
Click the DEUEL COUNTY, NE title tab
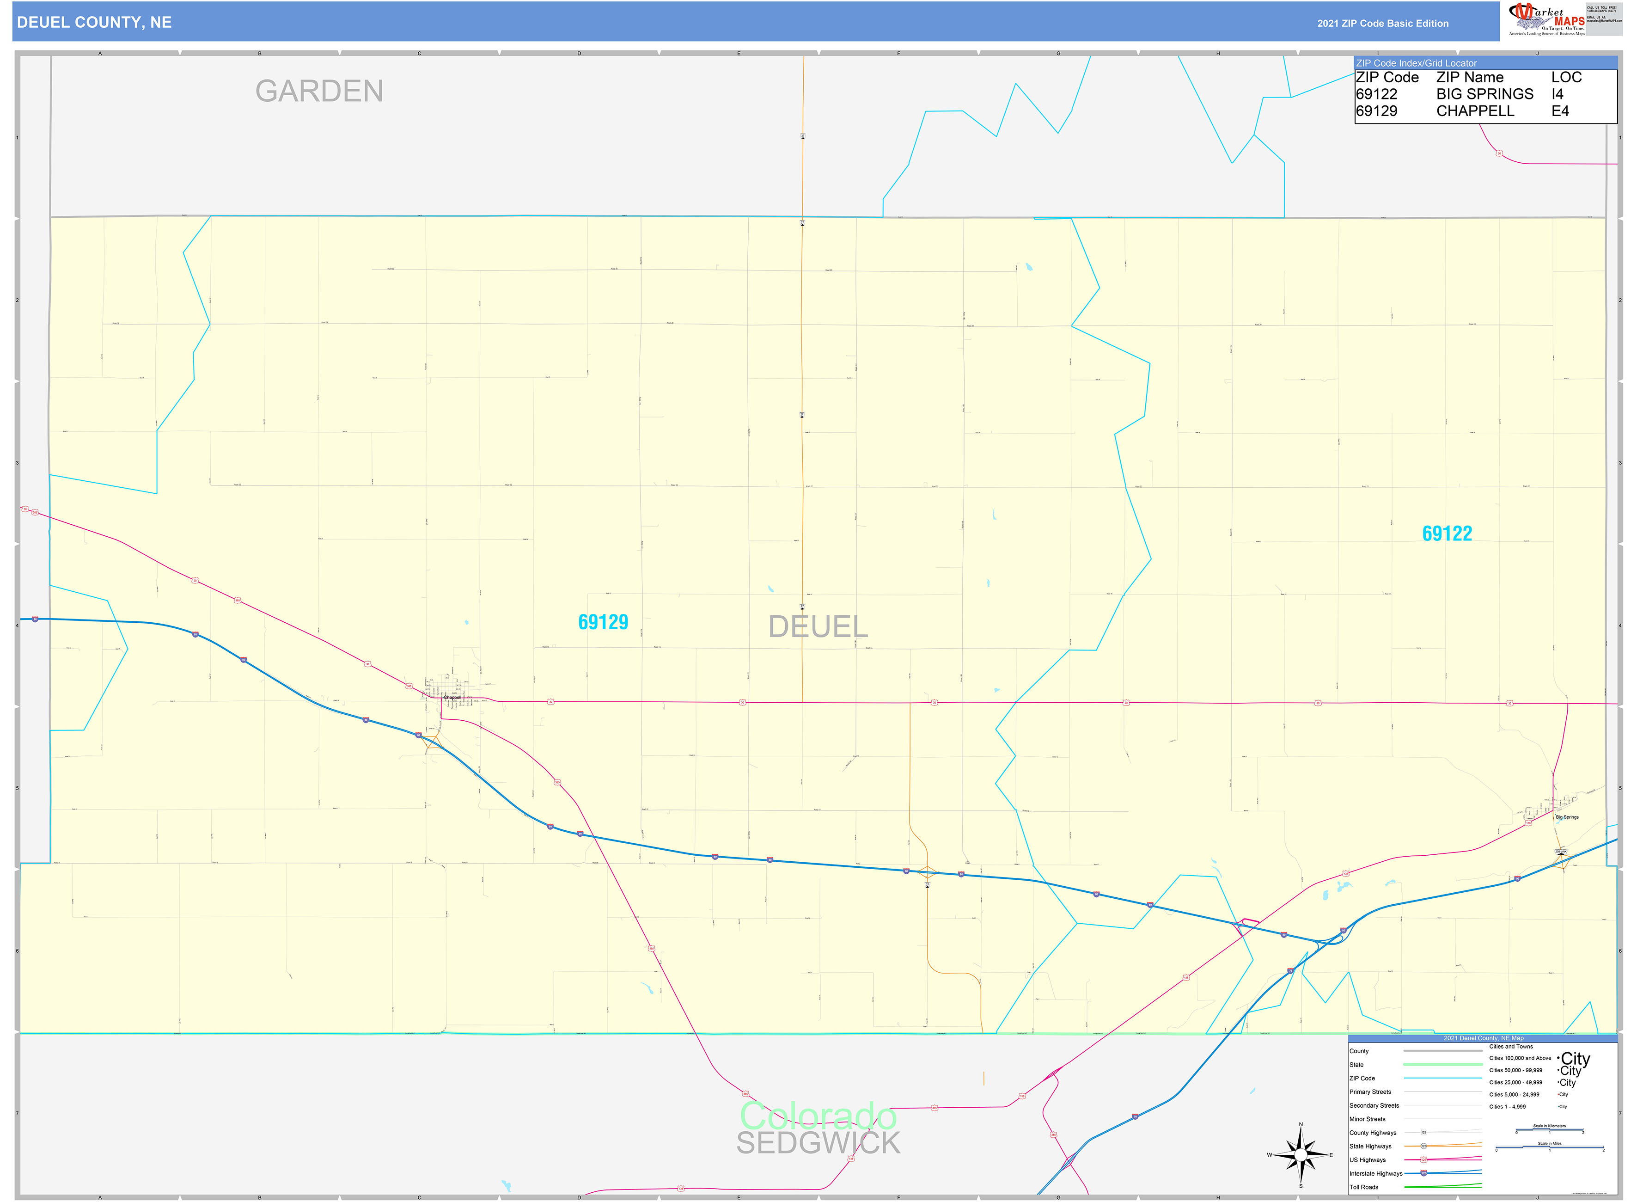pyautogui.click(x=95, y=23)
